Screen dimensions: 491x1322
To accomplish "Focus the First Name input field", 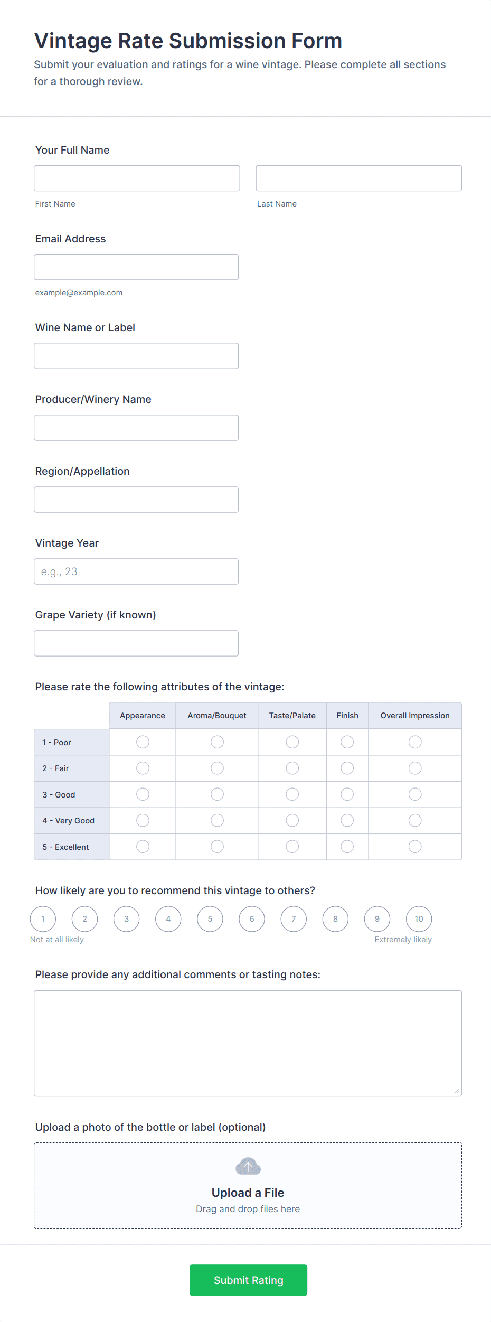I will [x=137, y=179].
